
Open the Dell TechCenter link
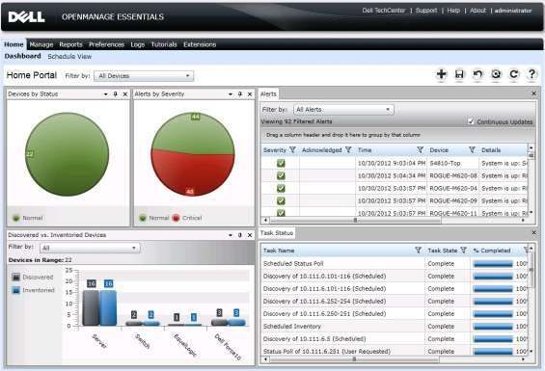[384, 11]
